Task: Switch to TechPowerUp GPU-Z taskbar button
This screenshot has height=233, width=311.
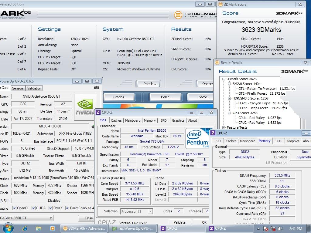Action: pyautogui.click(x=133, y=228)
